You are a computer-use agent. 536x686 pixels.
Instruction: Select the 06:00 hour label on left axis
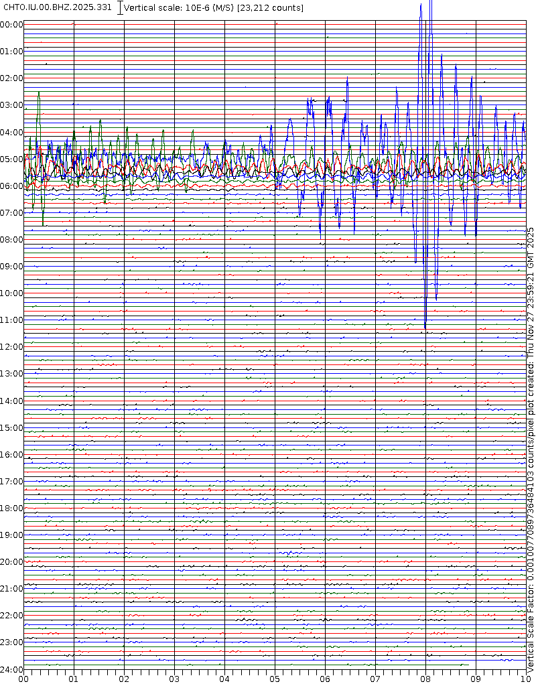point(11,186)
